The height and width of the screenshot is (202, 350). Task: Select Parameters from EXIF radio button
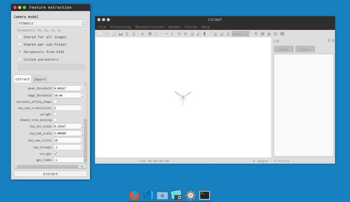tap(20, 51)
